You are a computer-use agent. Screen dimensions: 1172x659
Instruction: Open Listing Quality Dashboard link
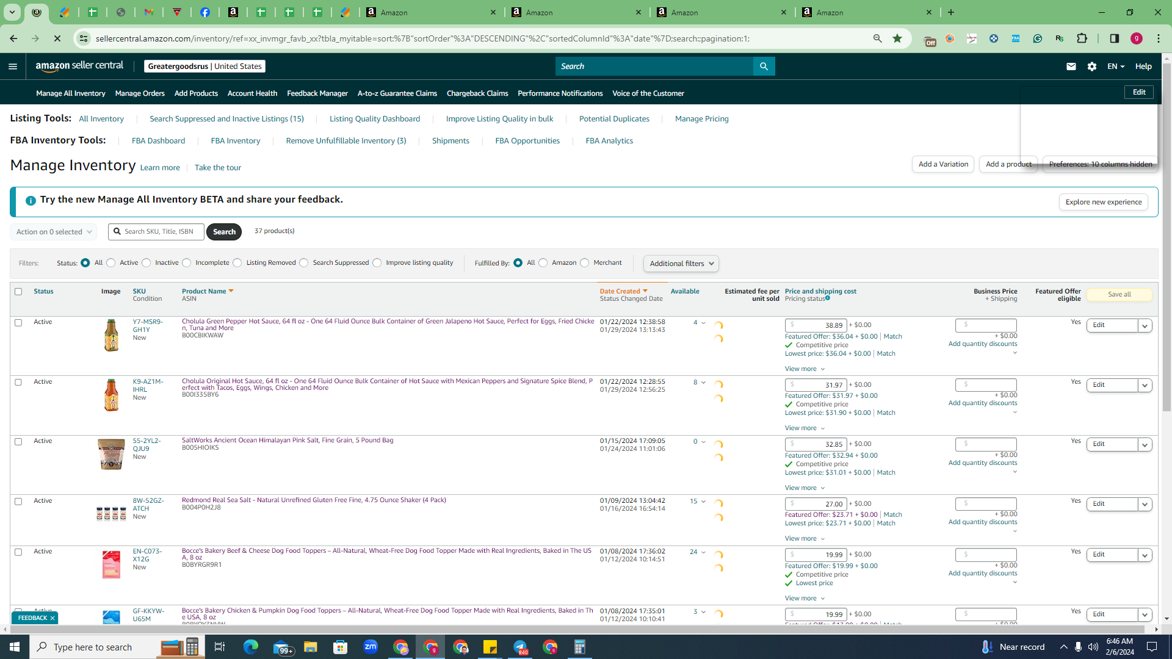[375, 119]
